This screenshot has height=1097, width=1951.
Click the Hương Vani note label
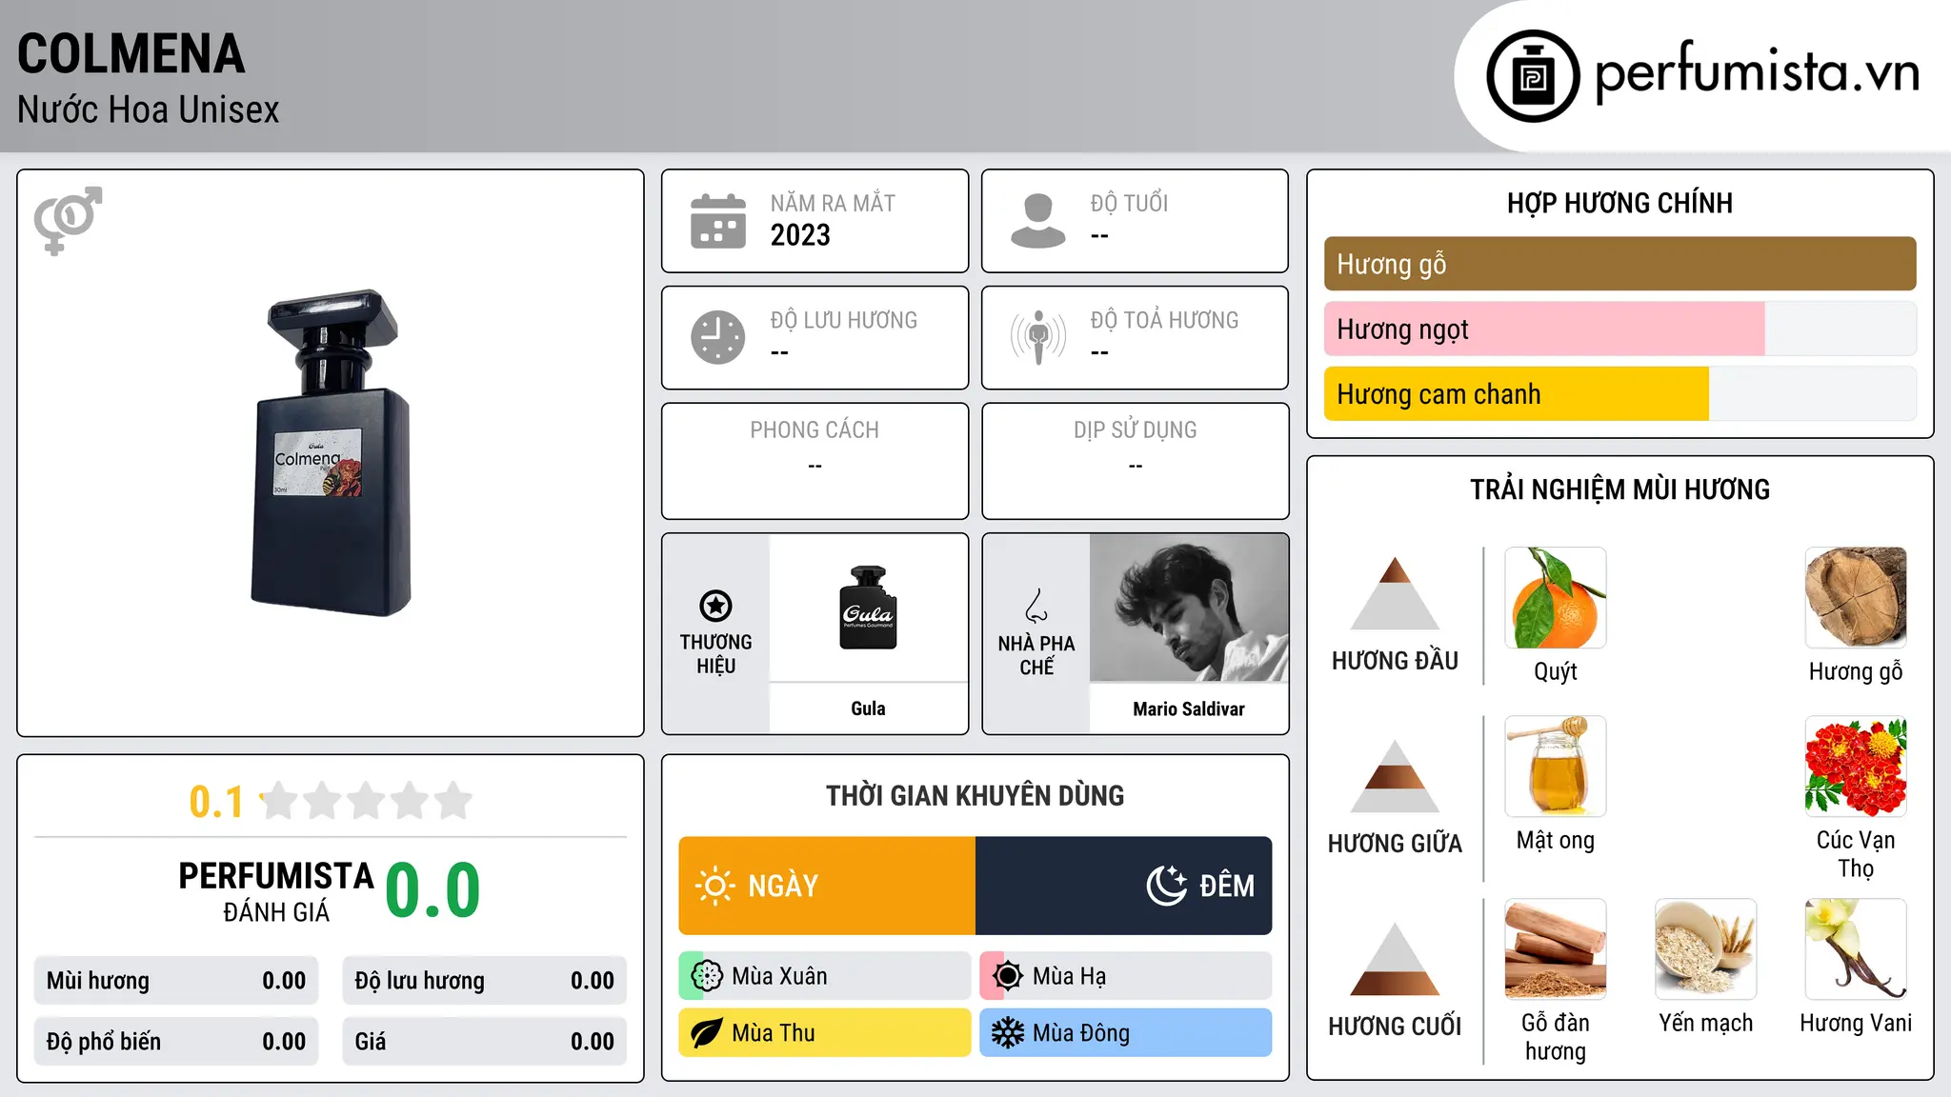click(1856, 1023)
